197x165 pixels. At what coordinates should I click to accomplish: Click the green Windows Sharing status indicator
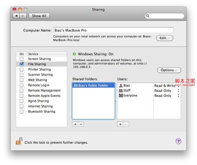(74, 54)
